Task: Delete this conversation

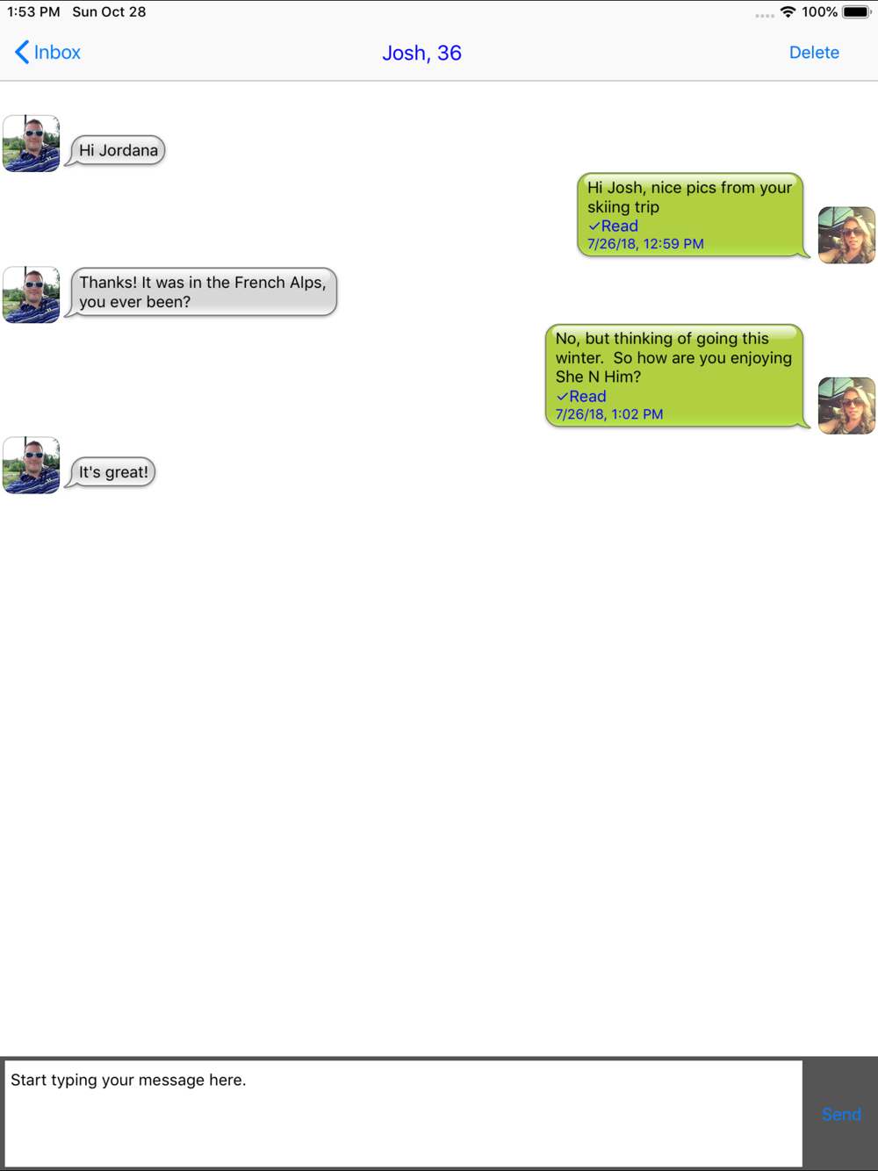Action: click(x=814, y=53)
